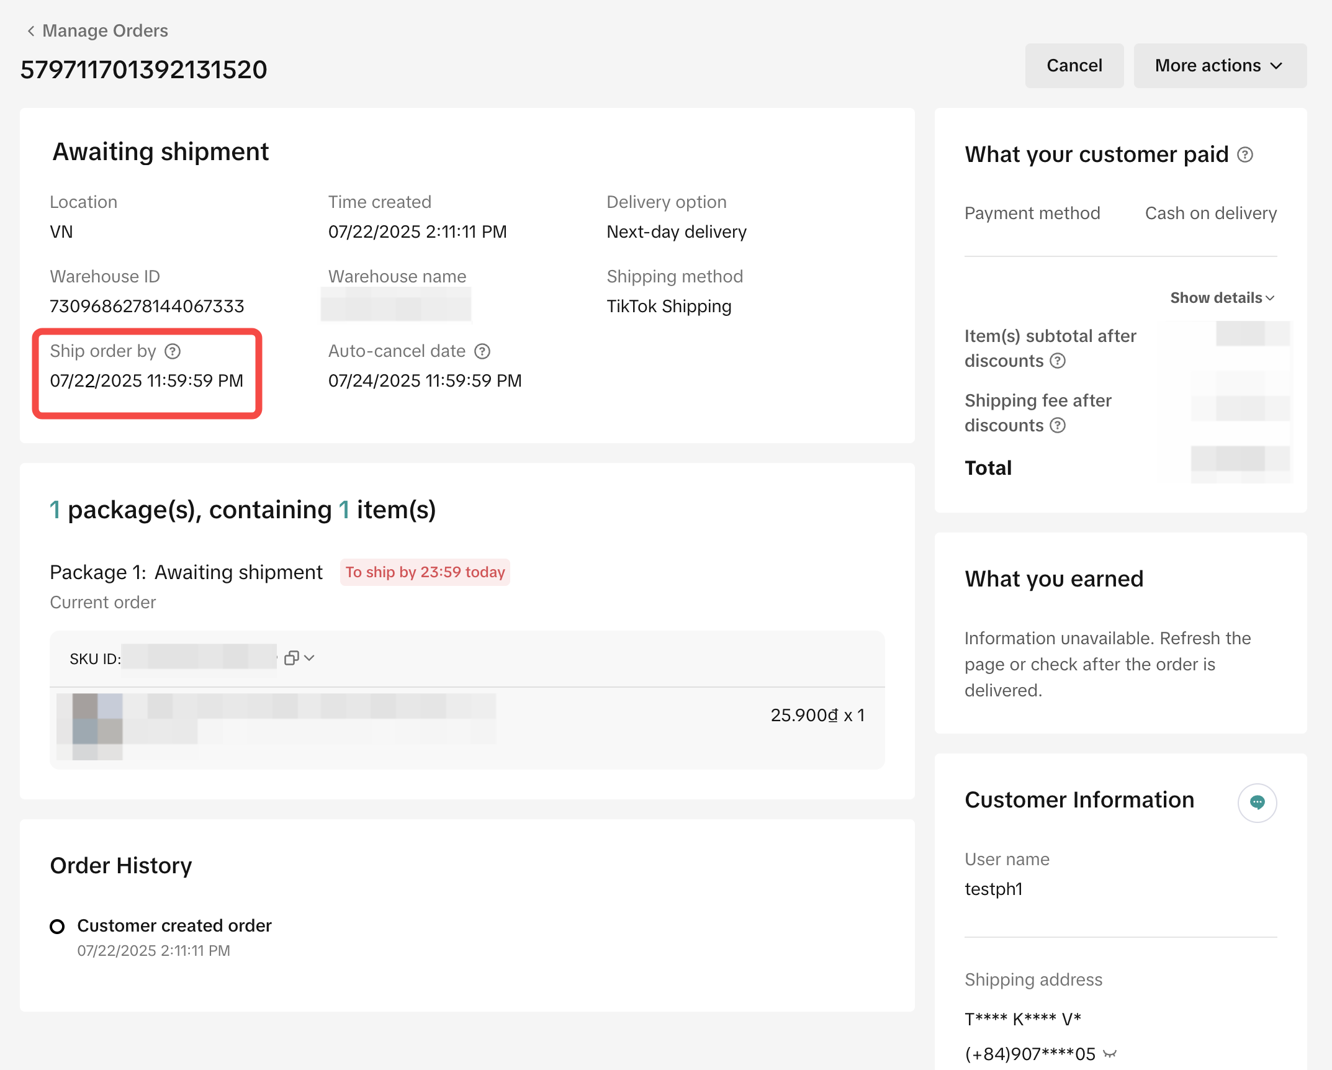Open the More actions dropdown

coord(1220,66)
